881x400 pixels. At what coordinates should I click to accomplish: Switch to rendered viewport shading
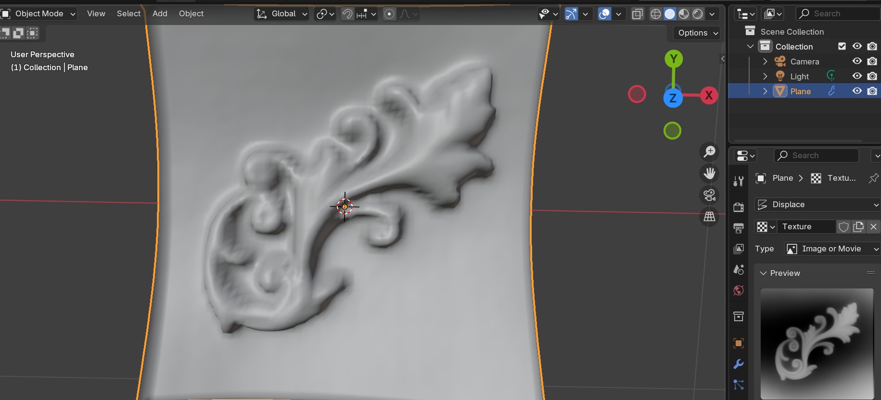(698, 14)
